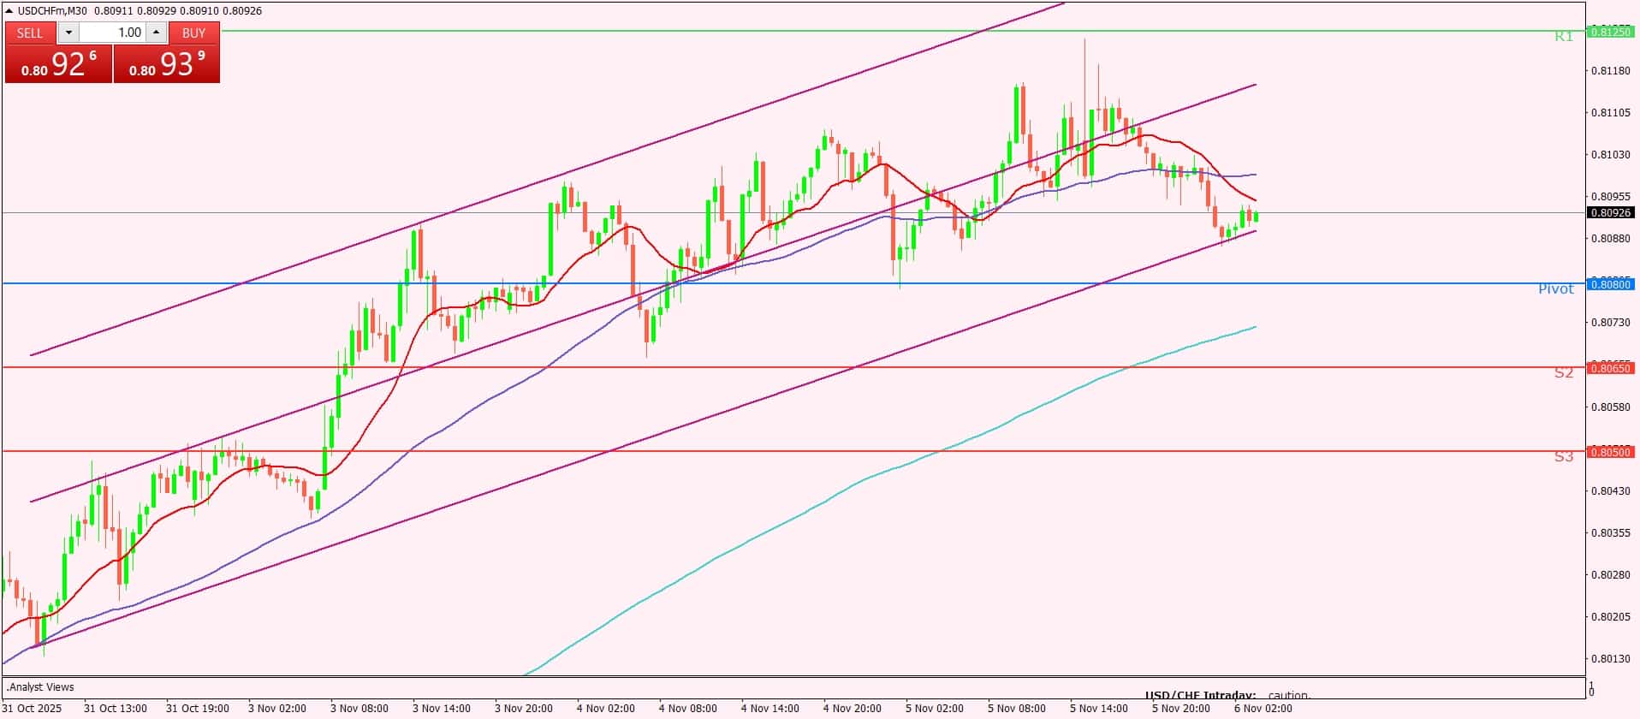Select the green R1 price tag 0.81250

pos(1610,32)
